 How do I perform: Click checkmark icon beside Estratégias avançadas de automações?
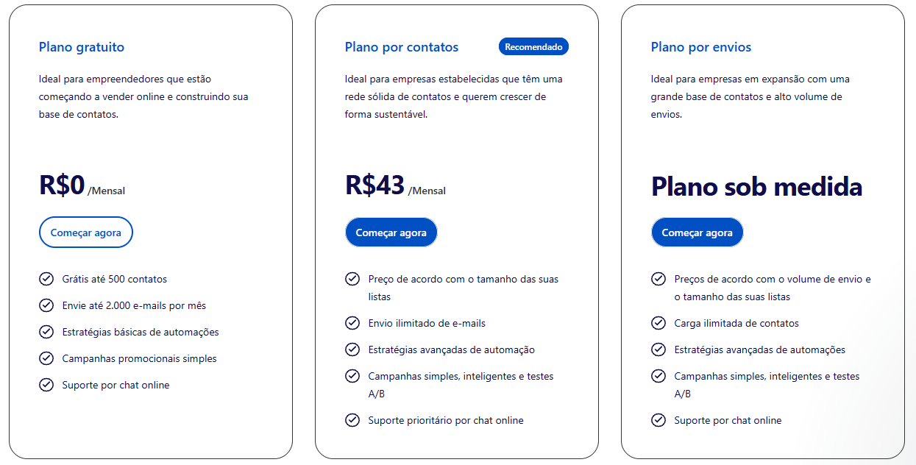(x=658, y=349)
